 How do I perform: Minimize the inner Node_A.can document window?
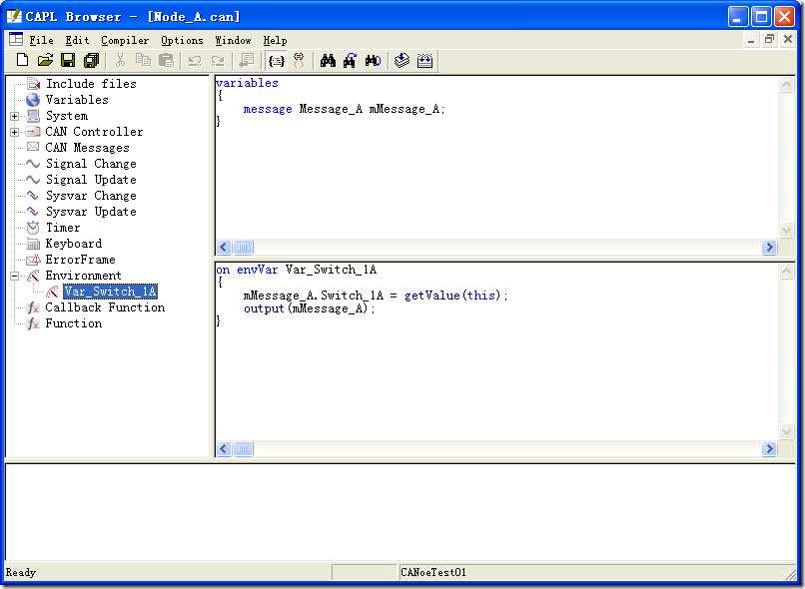tap(751, 40)
